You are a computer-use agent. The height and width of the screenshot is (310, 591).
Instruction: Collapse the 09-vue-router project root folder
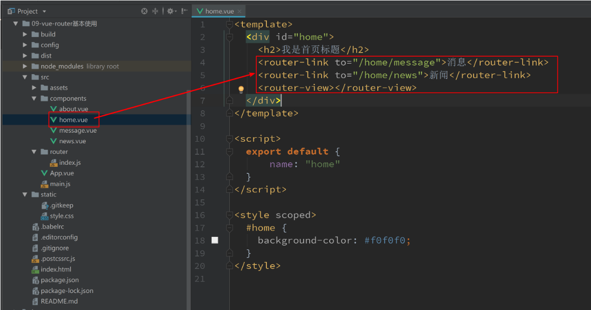pos(16,24)
